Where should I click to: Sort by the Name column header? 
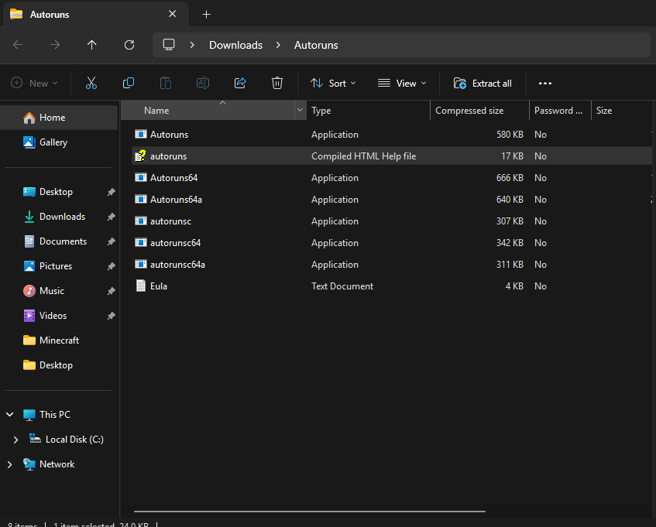(x=208, y=111)
